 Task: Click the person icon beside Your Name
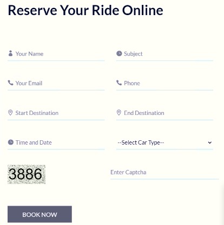[10, 53]
